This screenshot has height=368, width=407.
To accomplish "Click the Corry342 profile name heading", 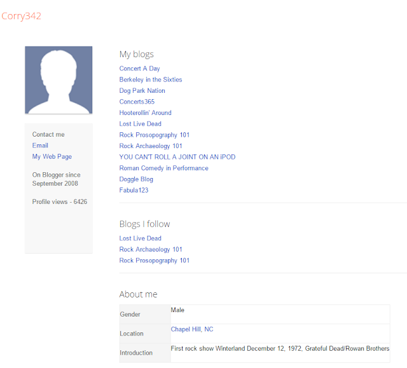I will pos(21,16).
